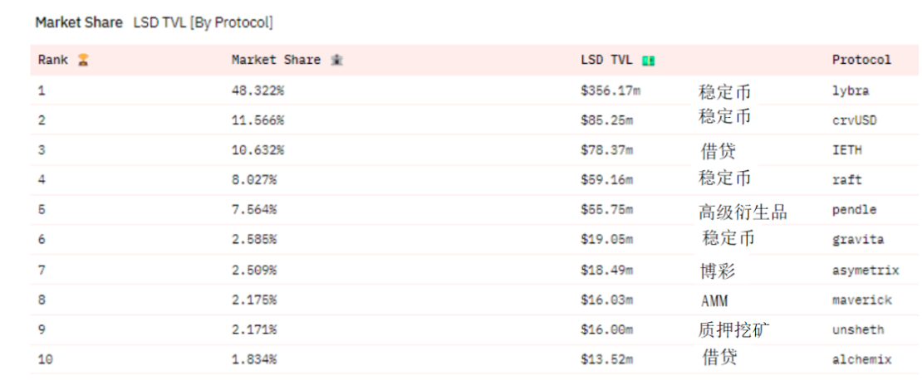This screenshot has height=390, width=922.
Task: Click the Market Share title text
Action: click(x=79, y=23)
